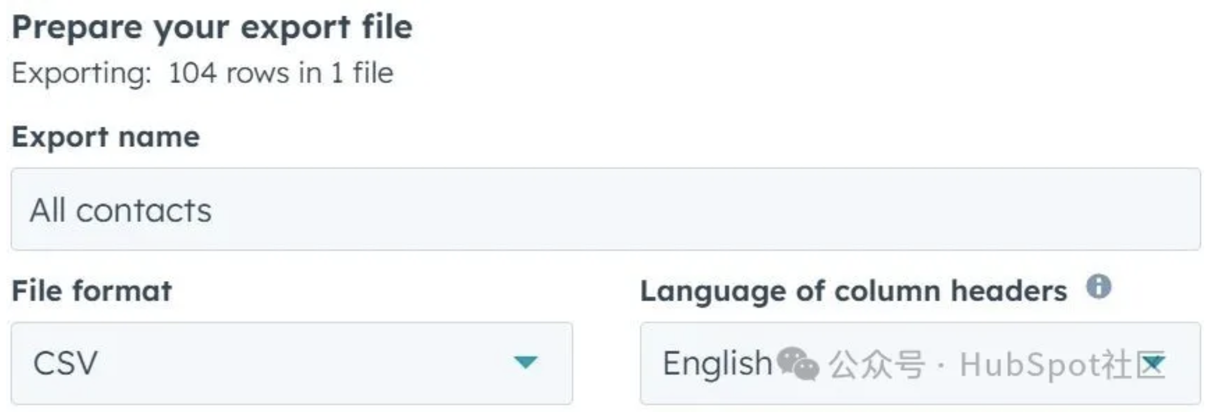This screenshot has width=1211, height=417.
Task: Focus the Export name input field
Action: (x=605, y=209)
